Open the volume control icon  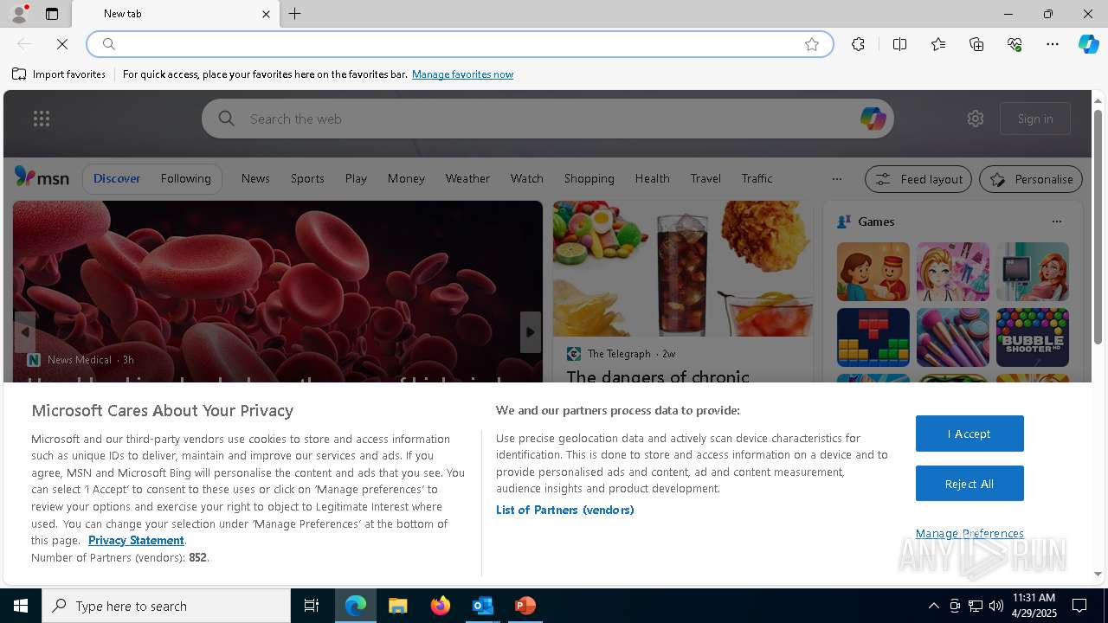[995, 606]
